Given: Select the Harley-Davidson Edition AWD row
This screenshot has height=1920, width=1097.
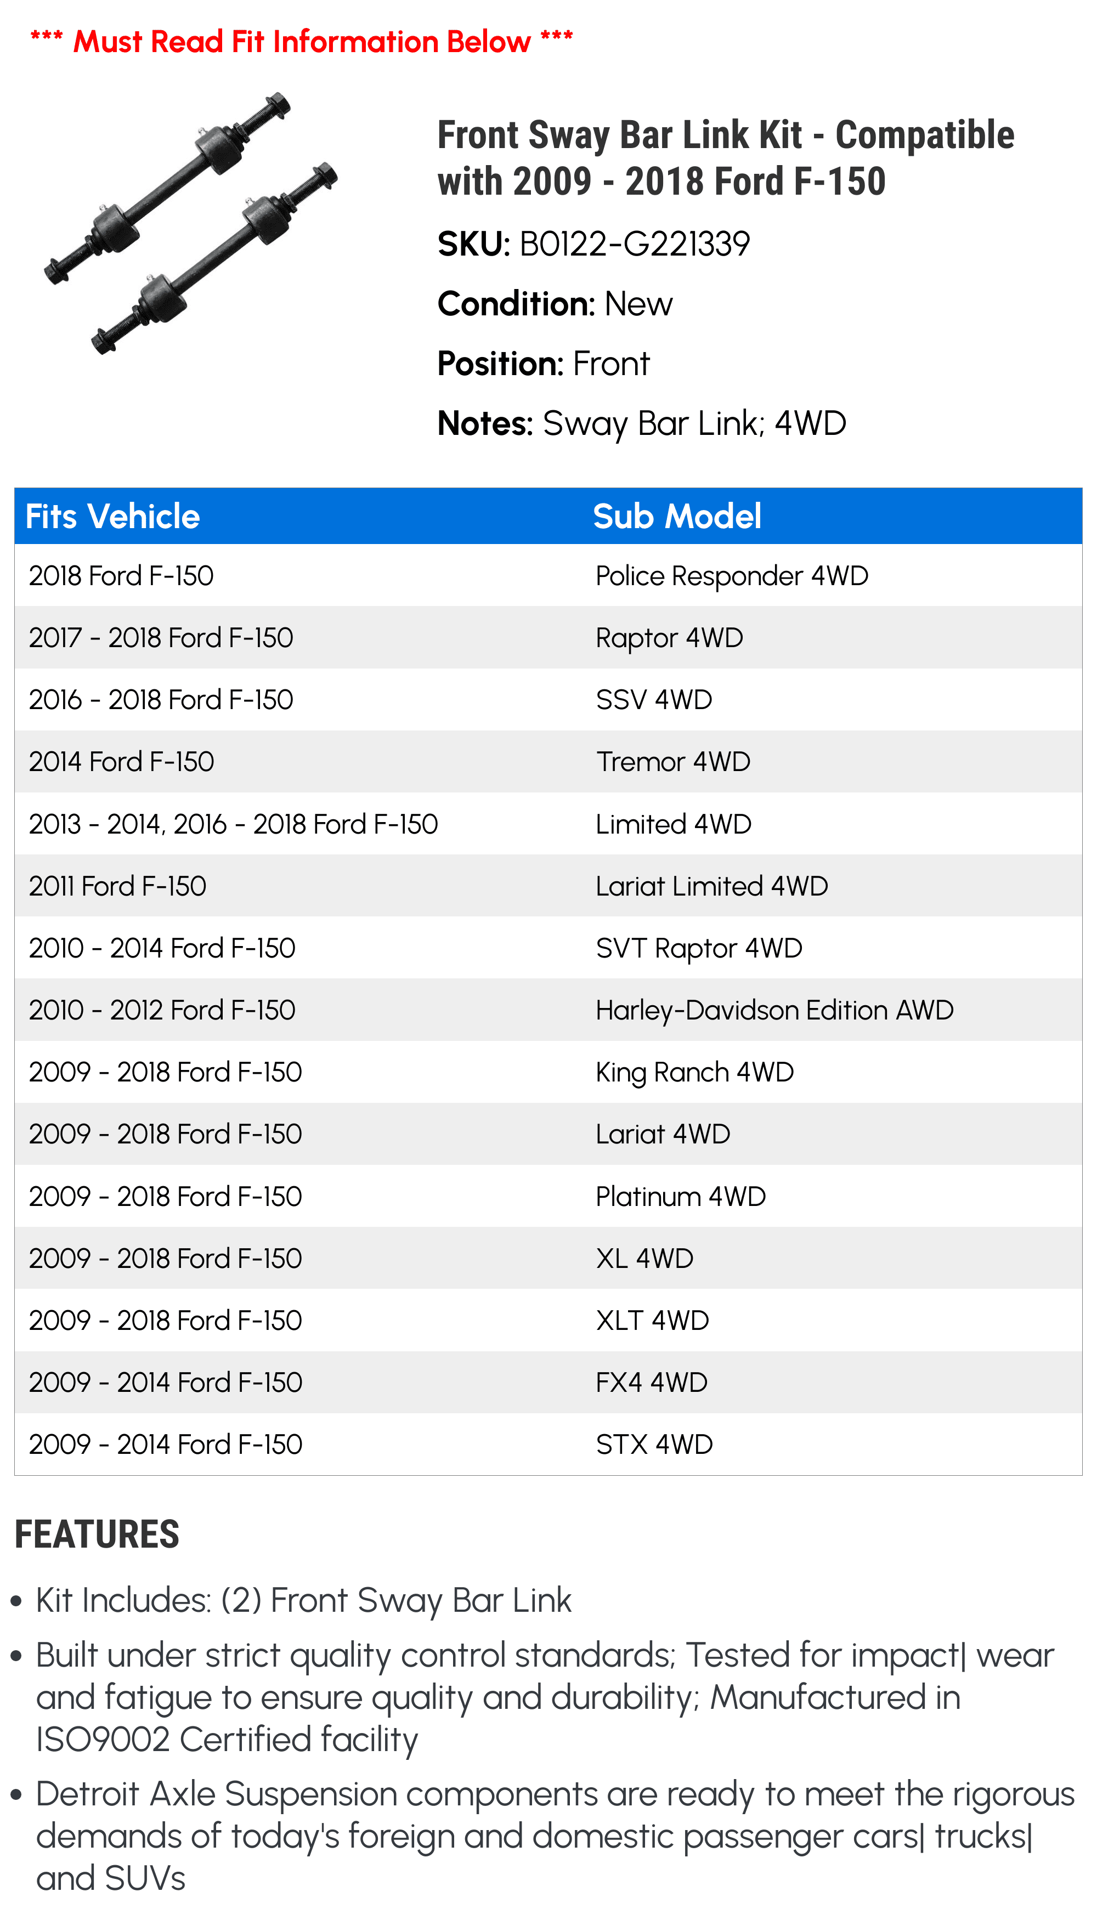Looking at the screenshot, I should click(x=548, y=1009).
